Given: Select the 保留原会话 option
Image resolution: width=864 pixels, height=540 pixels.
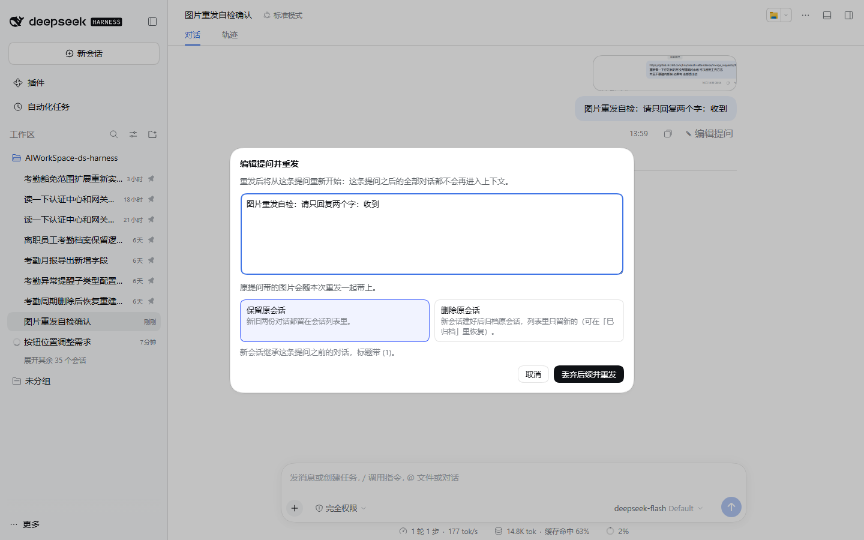Looking at the screenshot, I should (x=335, y=320).
